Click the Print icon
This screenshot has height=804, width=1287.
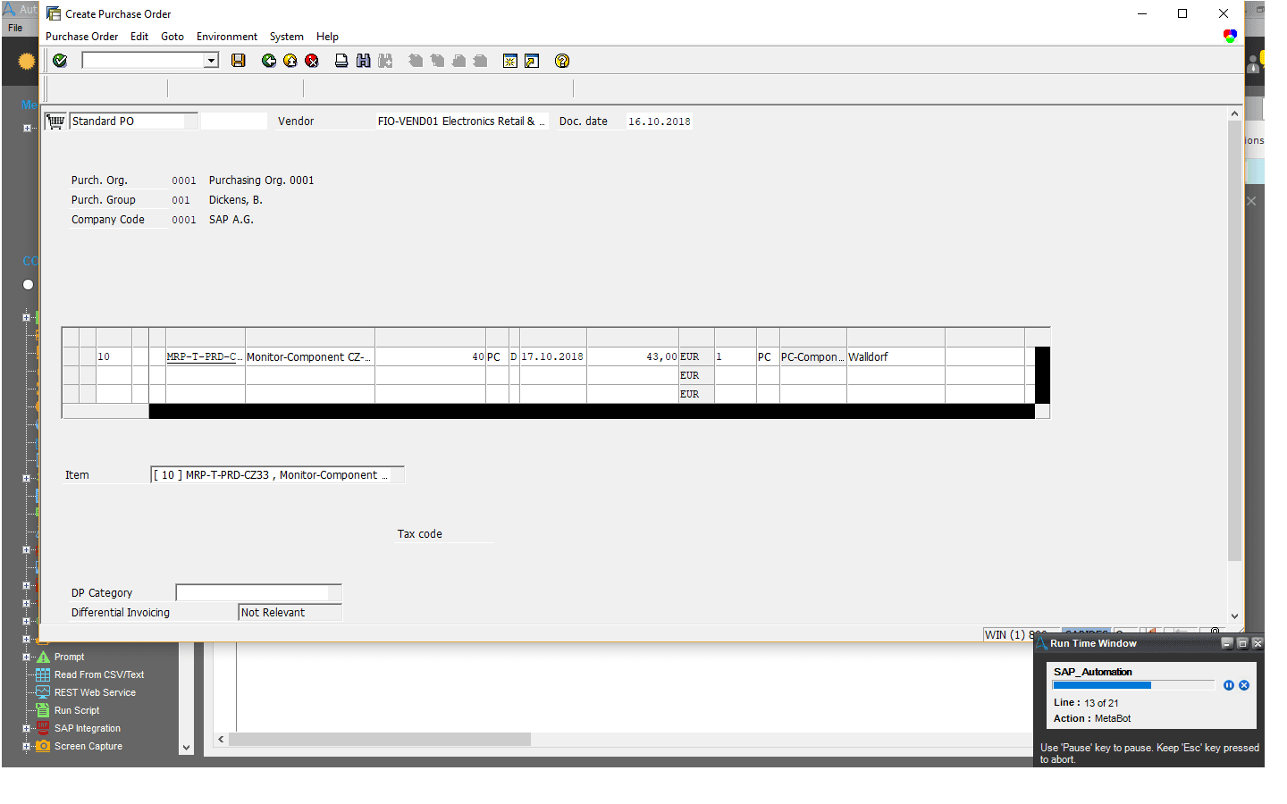341,61
